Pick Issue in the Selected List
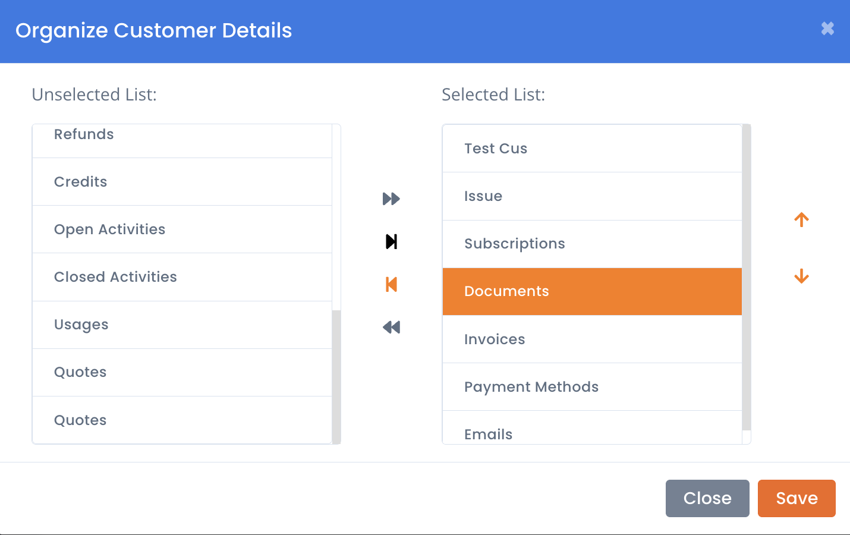 (592, 196)
